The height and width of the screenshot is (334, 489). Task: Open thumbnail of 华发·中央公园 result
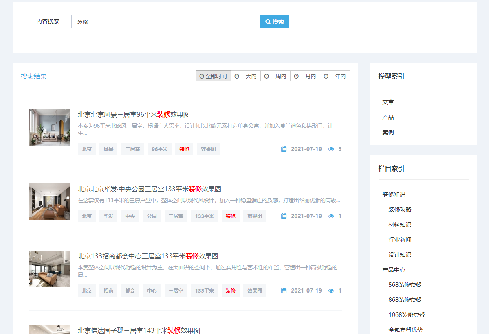pos(49,202)
